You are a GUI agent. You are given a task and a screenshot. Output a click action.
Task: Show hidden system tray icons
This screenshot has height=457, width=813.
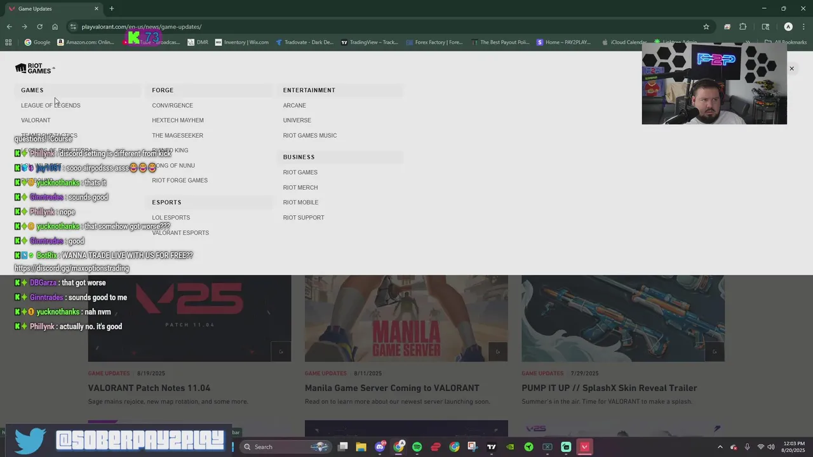(x=720, y=447)
